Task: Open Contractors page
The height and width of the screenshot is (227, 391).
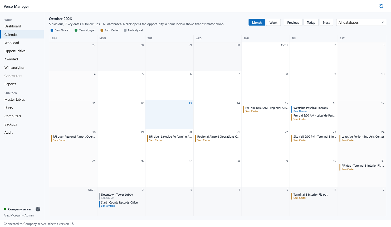Action: pos(22,76)
